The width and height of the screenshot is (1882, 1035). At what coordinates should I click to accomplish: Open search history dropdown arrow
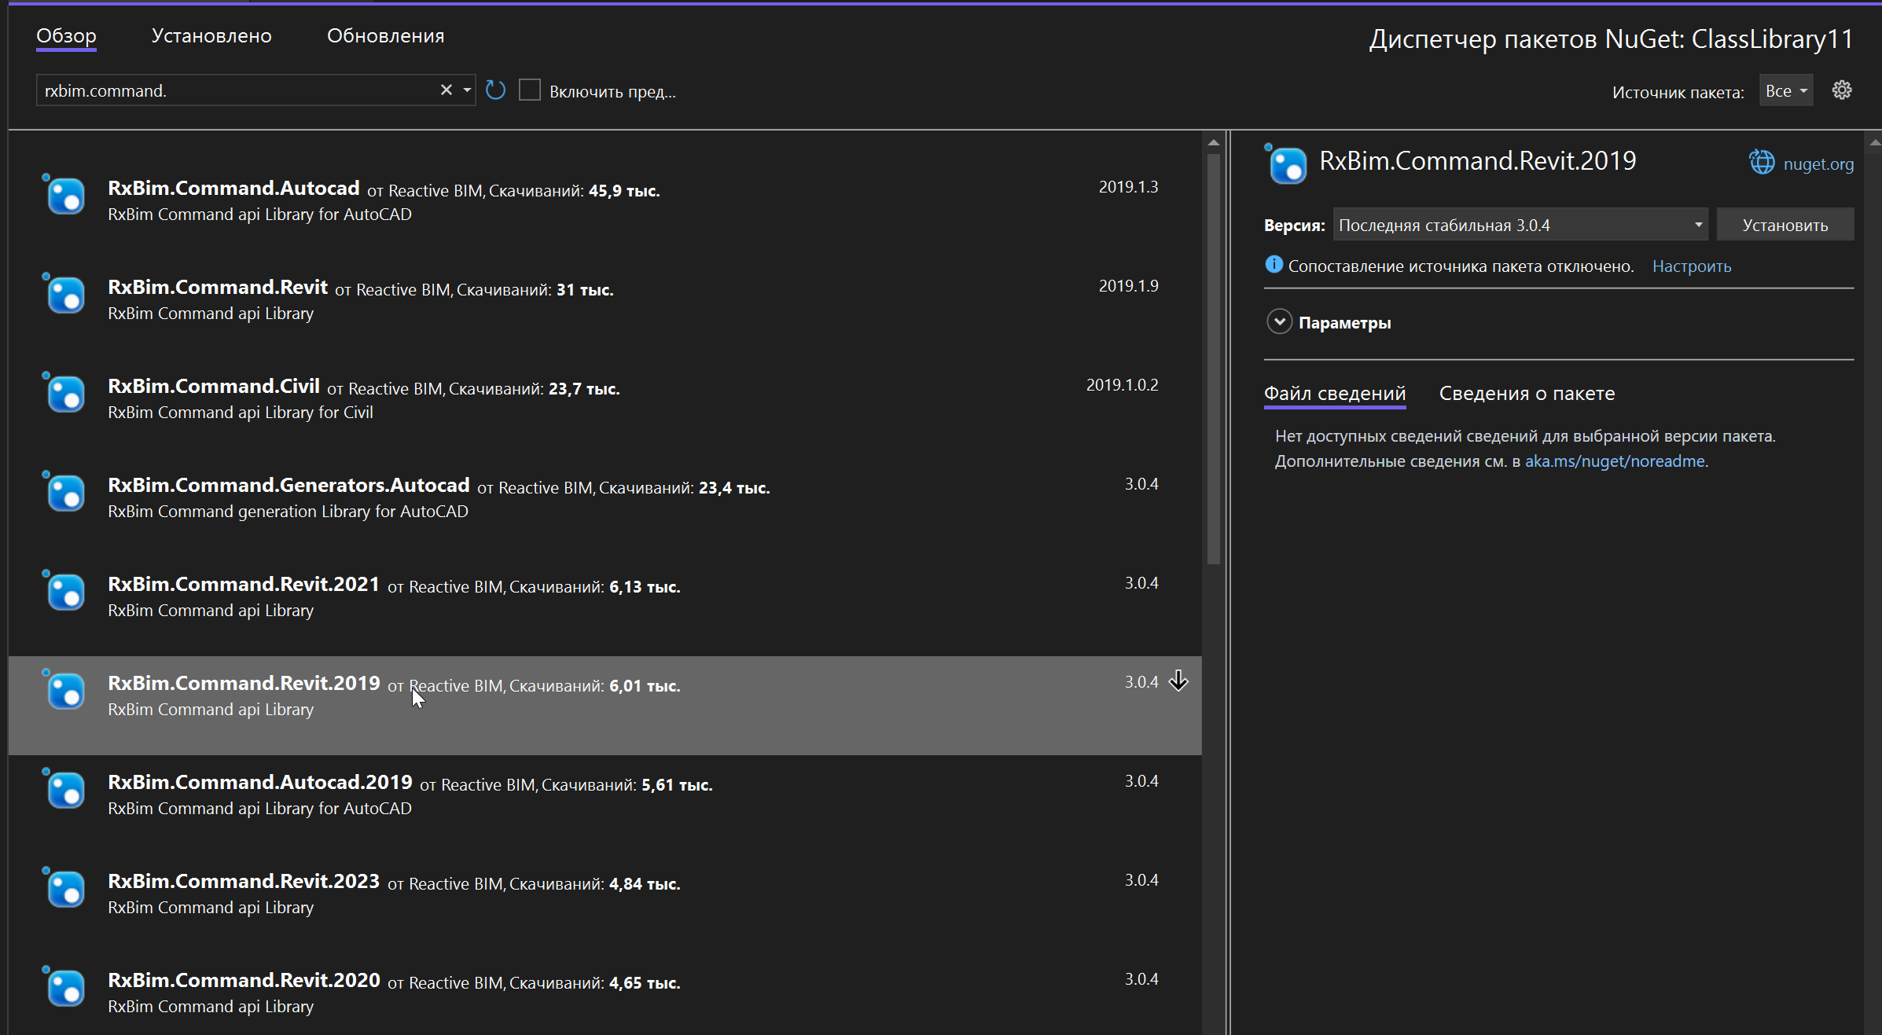click(467, 90)
